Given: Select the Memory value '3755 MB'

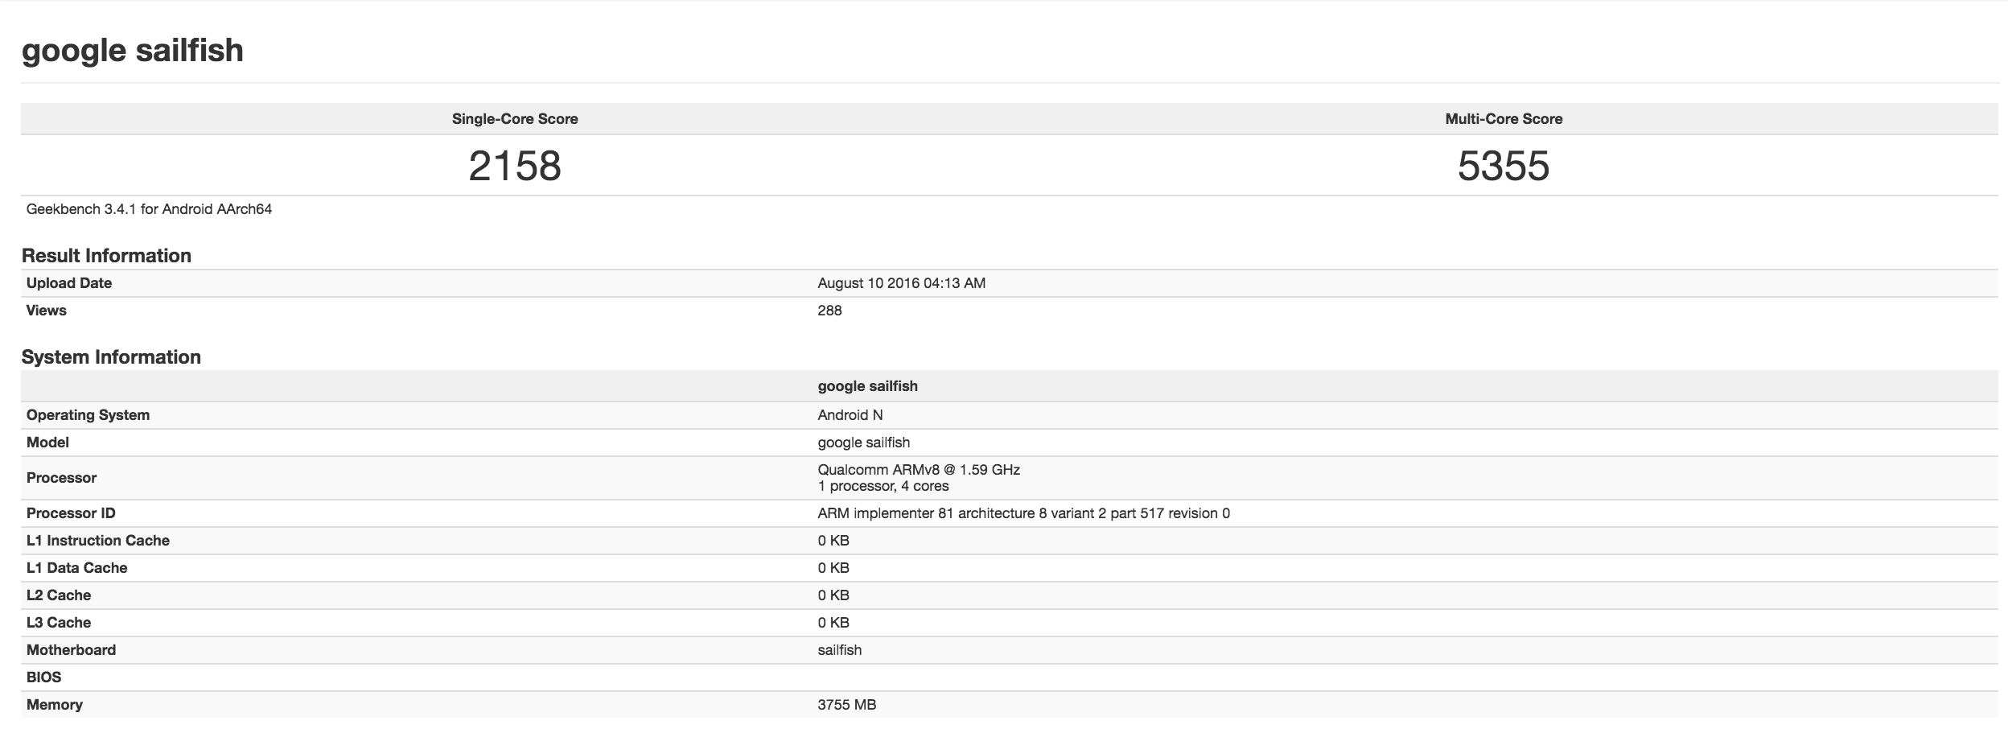Looking at the screenshot, I should 847,705.
